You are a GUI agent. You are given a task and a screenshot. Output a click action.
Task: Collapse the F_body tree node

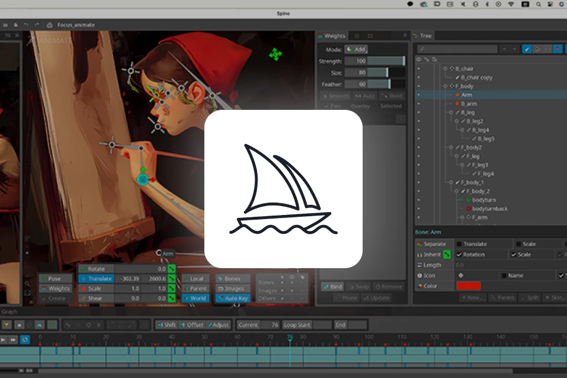coord(445,86)
